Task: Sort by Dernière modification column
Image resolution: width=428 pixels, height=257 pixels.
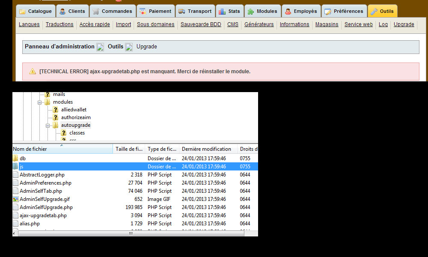Action: coord(208,149)
